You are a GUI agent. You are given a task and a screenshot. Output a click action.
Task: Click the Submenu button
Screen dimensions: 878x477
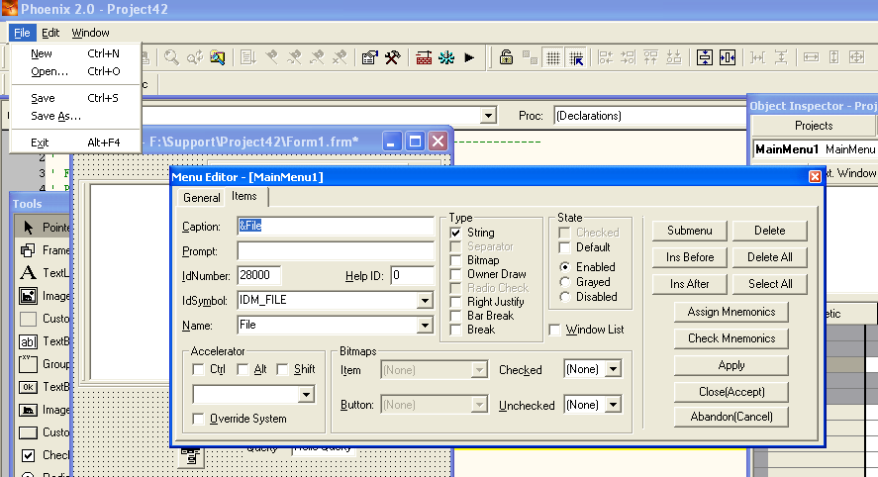pos(689,231)
